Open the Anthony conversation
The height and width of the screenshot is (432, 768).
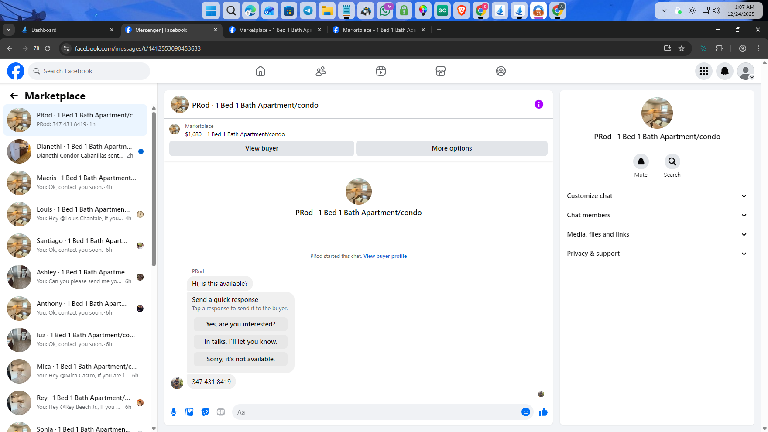[75, 309]
